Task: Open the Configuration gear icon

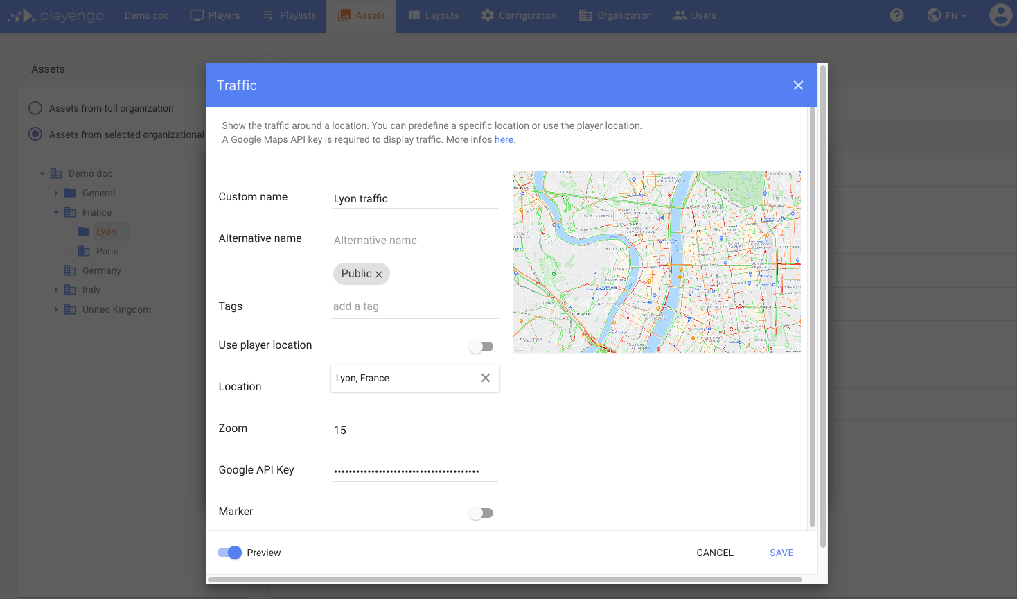Action: click(x=486, y=15)
